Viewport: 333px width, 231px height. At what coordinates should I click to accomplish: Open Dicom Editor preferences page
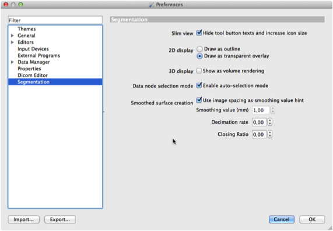pos(33,75)
